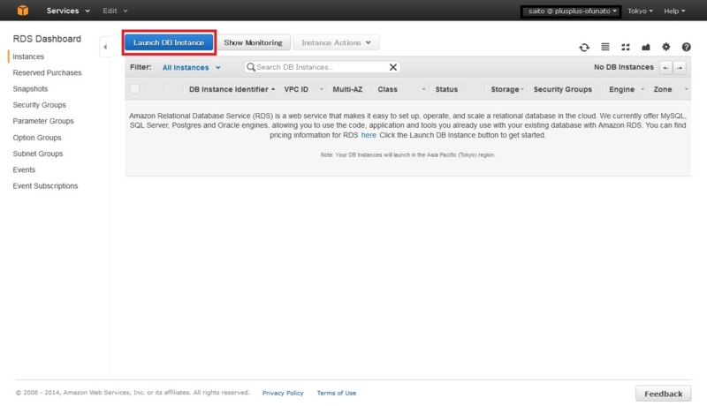
Task: Go to previous page arrow
Action: point(665,67)
